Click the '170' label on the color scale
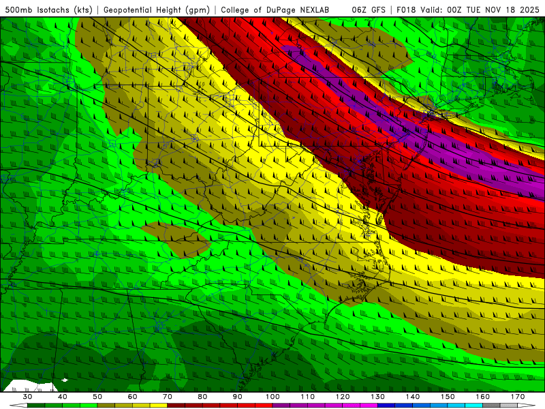 coord(518,397)
